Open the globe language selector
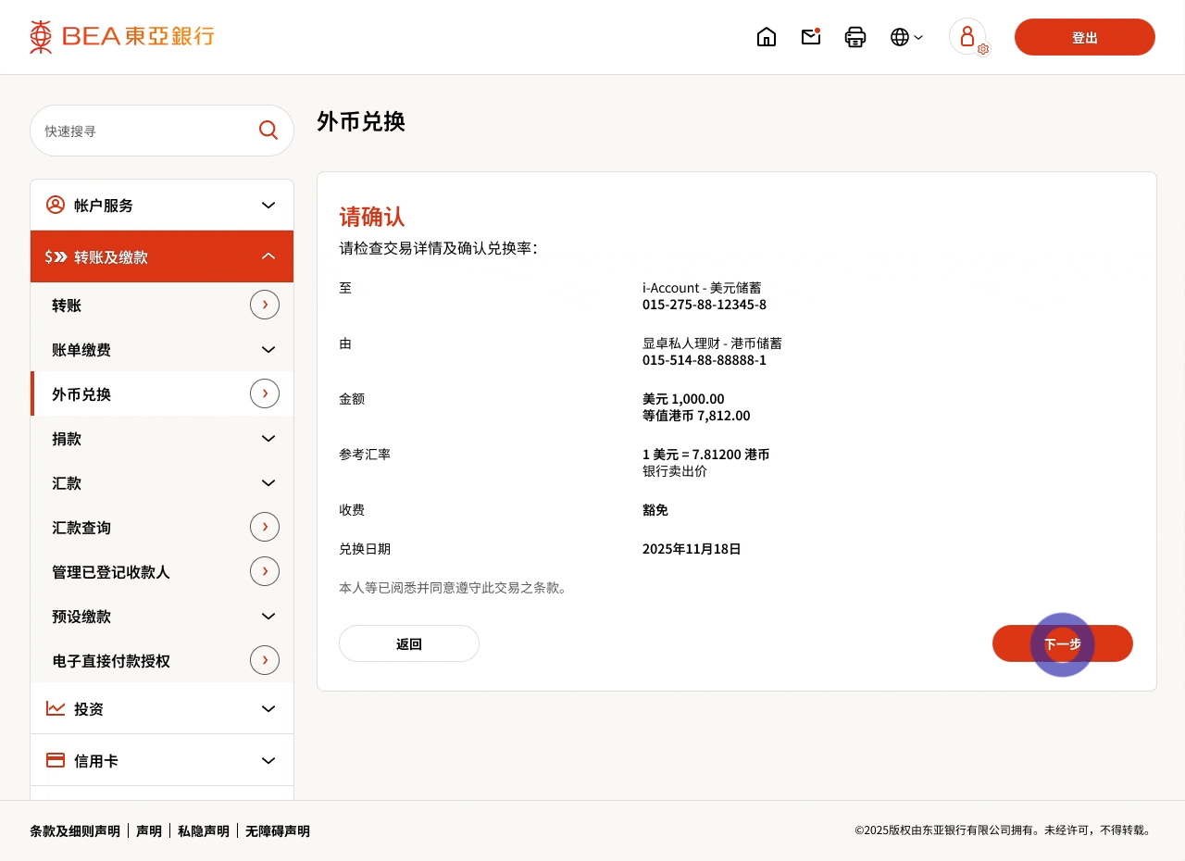Viewport: 1185px width, 861px height. click(x=906, y=37)
